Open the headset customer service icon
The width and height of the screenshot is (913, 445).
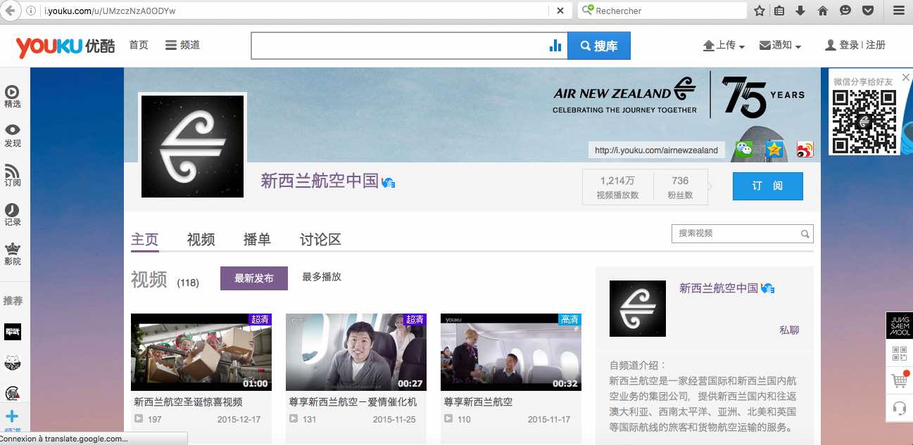tap(899, 408)
